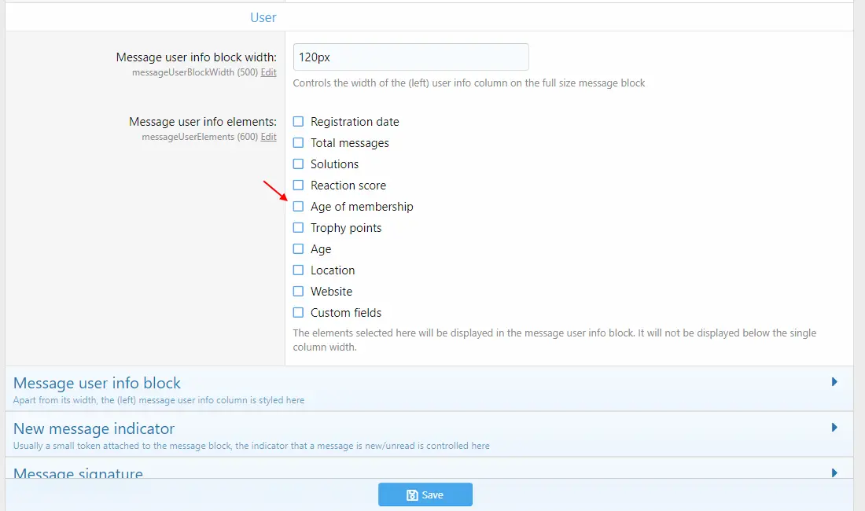Open Edit link for messageUserElements
Image resolution: width=865 pixels, height=511 pixels.
point(269,137)
